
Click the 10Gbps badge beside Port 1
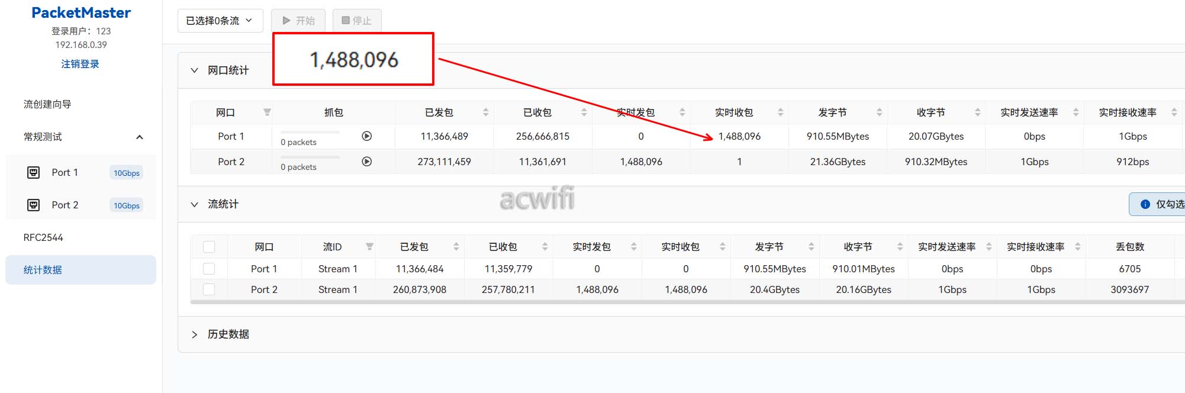127,173
